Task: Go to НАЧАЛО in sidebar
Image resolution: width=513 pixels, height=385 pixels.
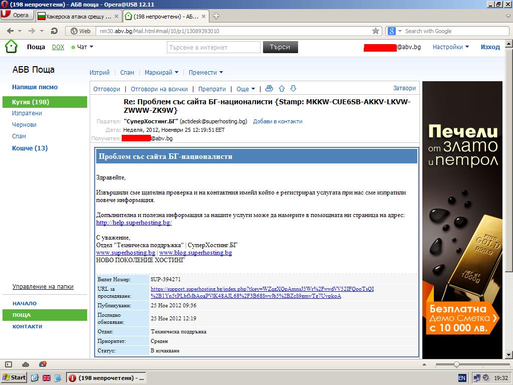Action: 25,303
